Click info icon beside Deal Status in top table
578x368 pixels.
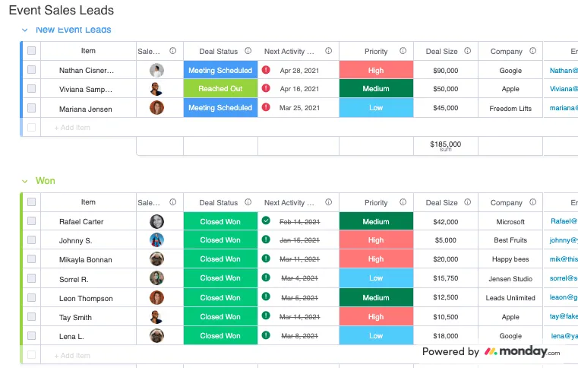coord(248,51)
